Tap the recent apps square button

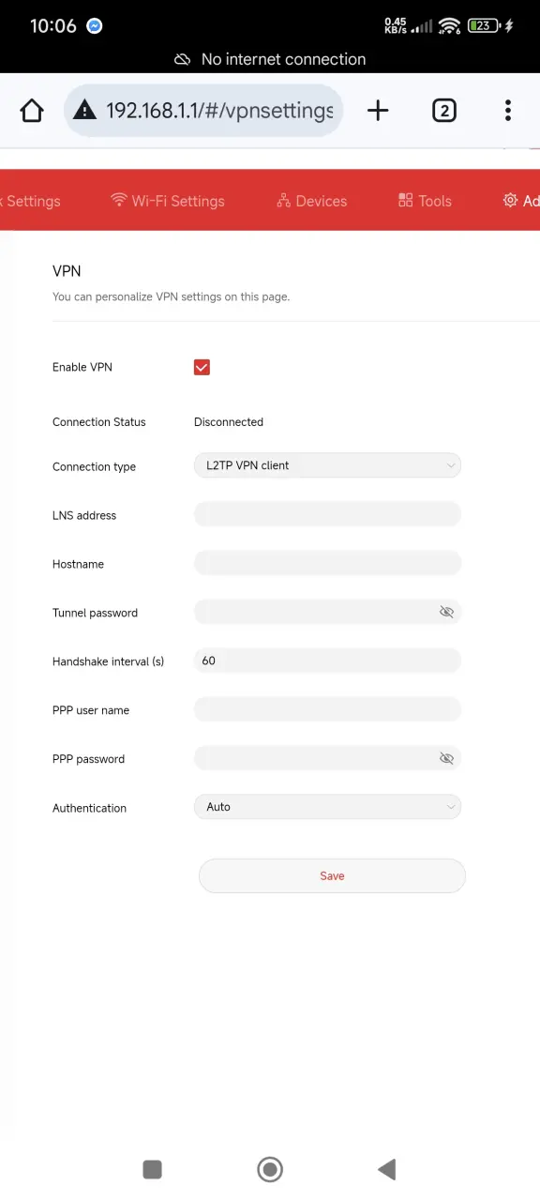[x=152, y=1168]
